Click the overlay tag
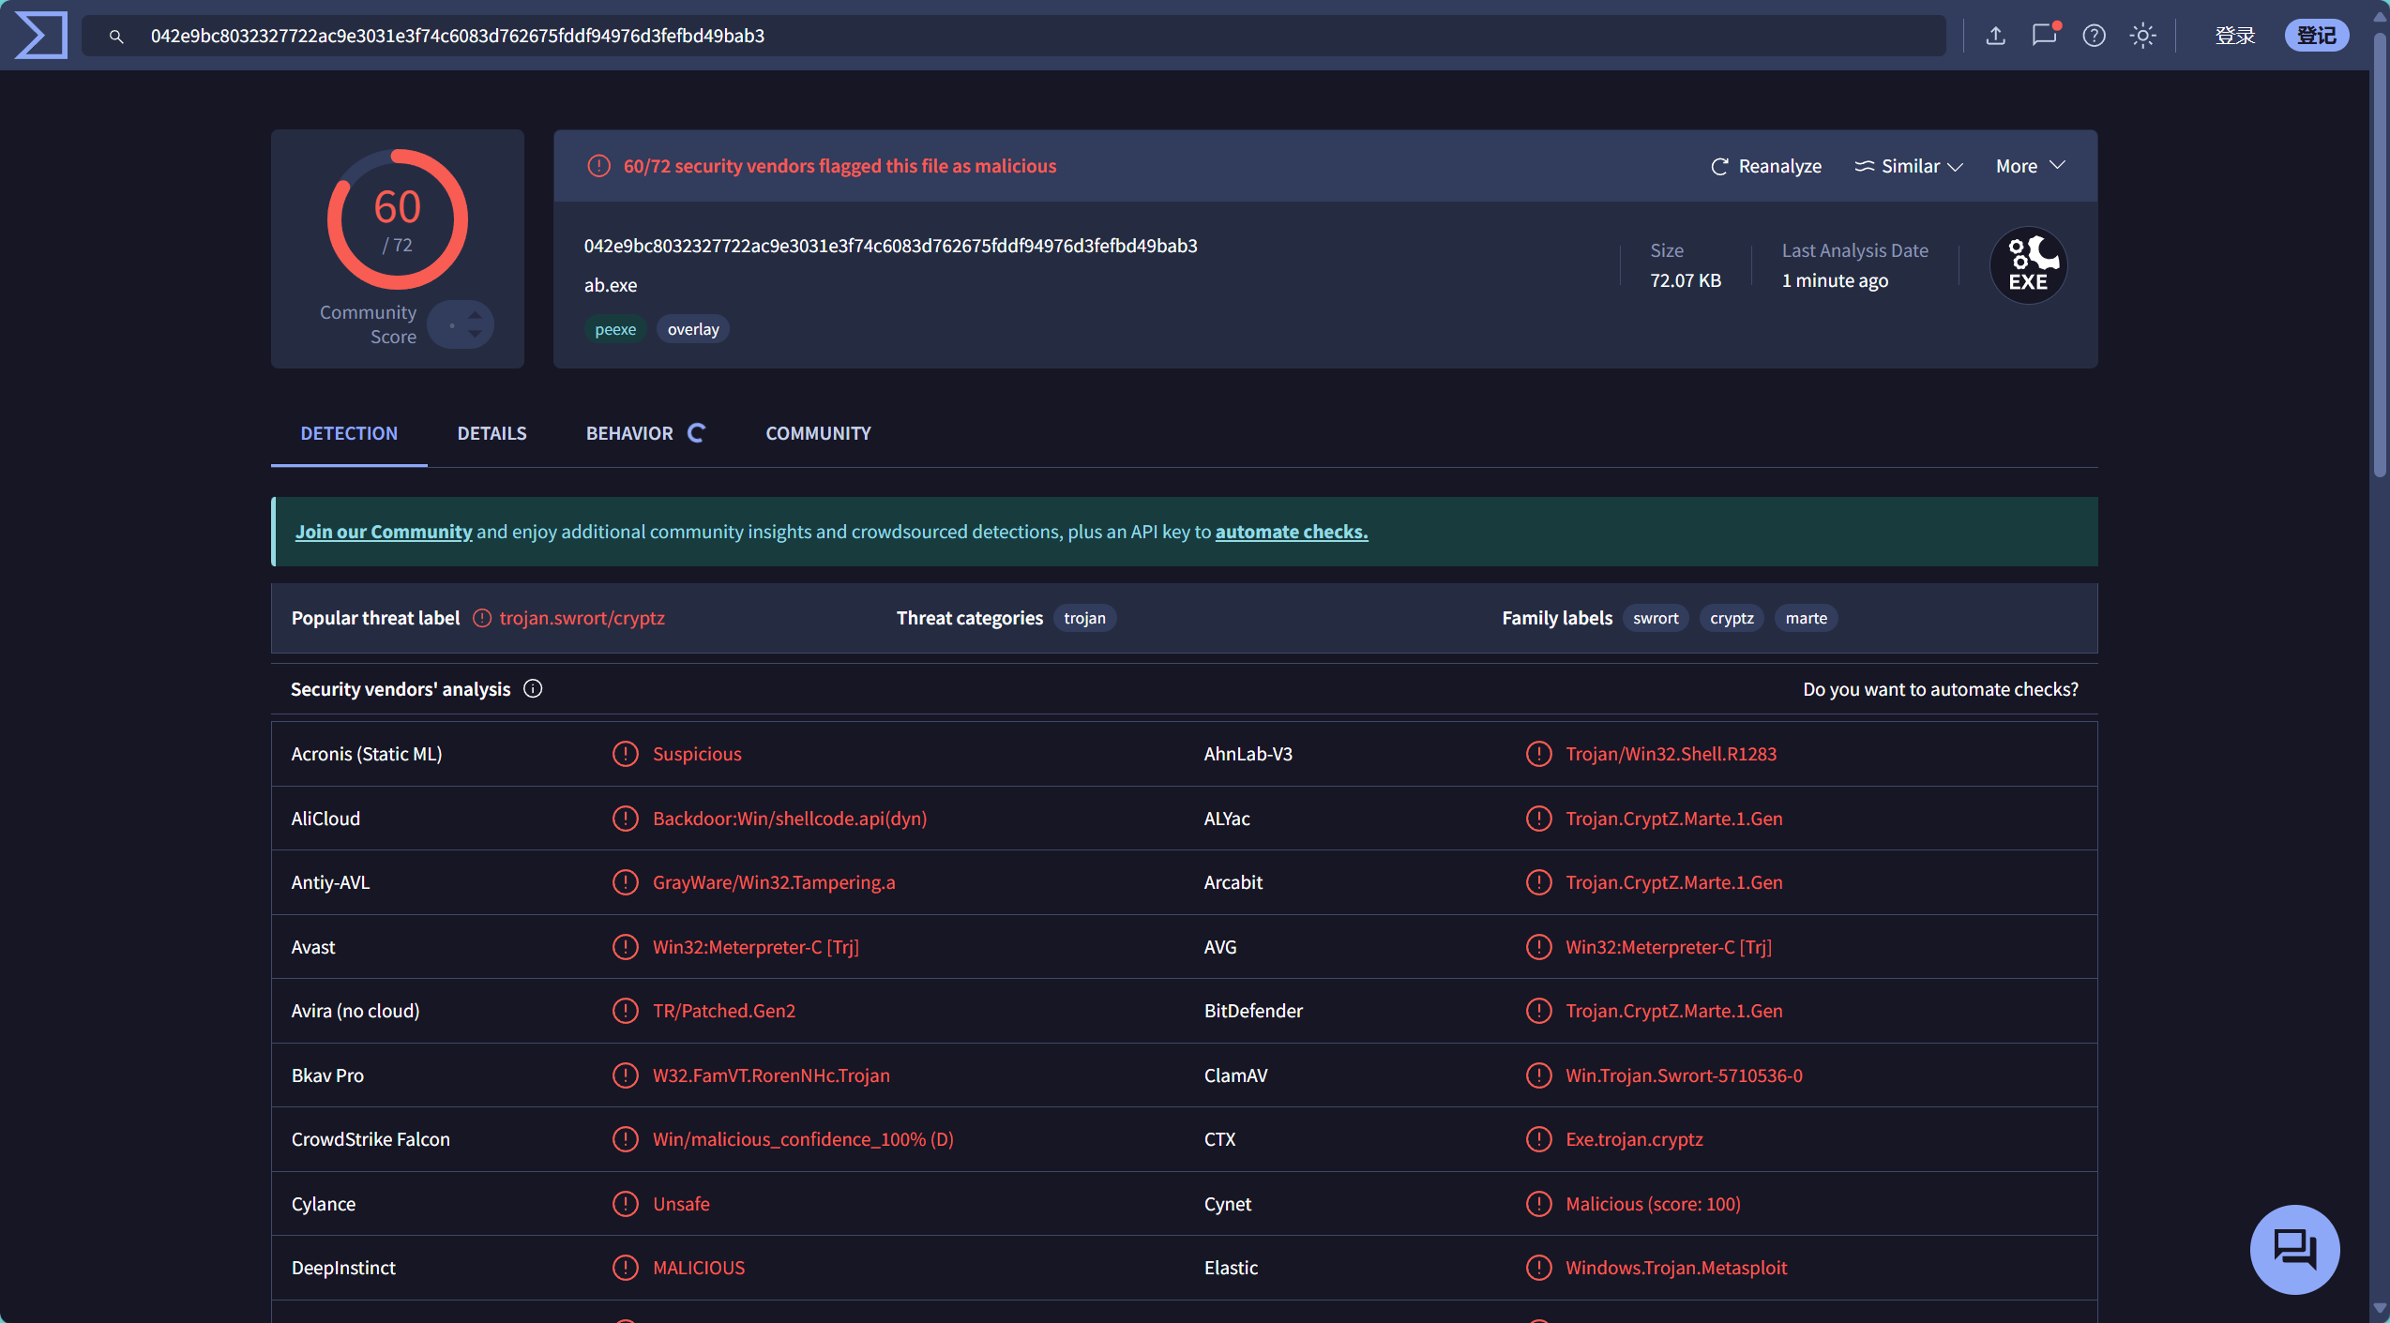The height and width of the screenshot is (1323, 2390). coord(693,329)
